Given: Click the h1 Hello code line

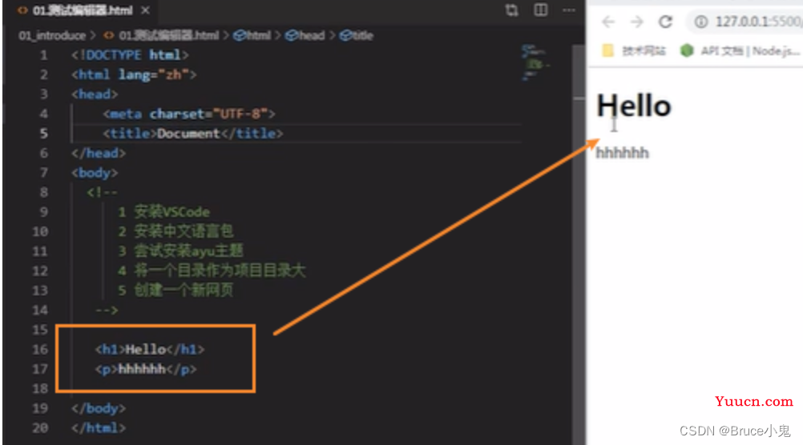Looking at the screenshot, I should click(x=150, y=349).
